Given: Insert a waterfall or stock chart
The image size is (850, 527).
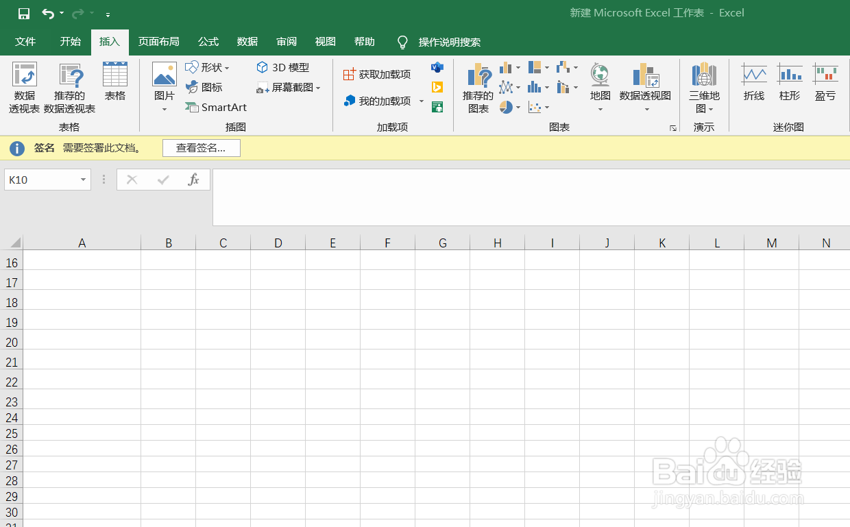Looking at the screenshot, I should click(568, 67).
